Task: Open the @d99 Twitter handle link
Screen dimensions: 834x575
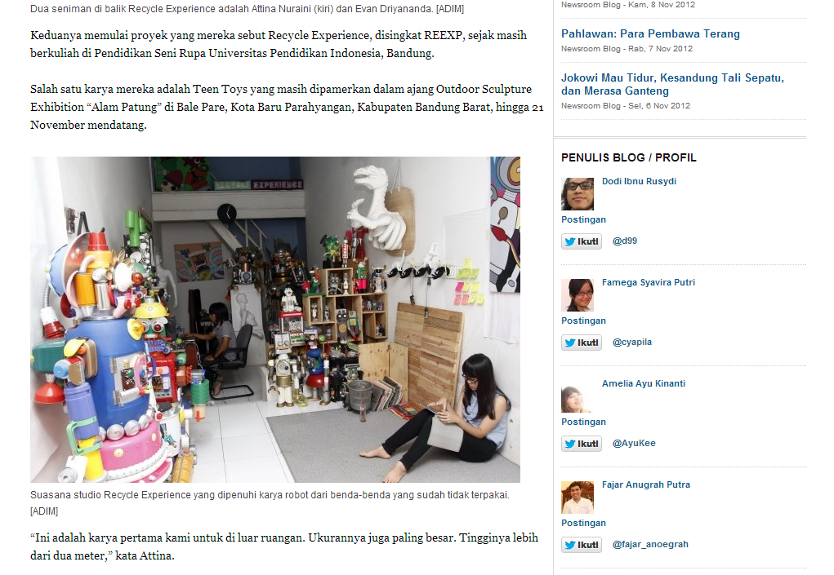Action: [x=624, y=241]
